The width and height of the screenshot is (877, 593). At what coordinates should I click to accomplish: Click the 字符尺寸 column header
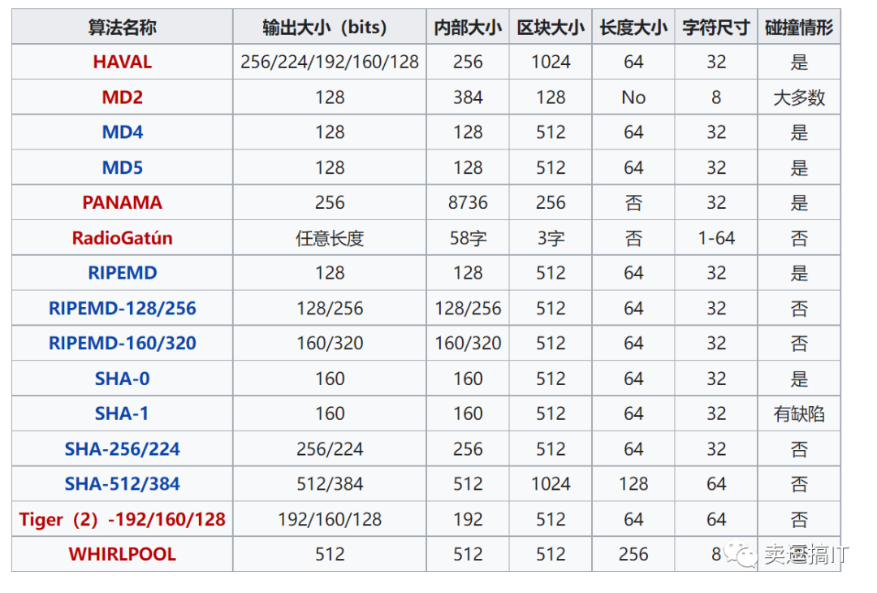[x=716, y=27]
